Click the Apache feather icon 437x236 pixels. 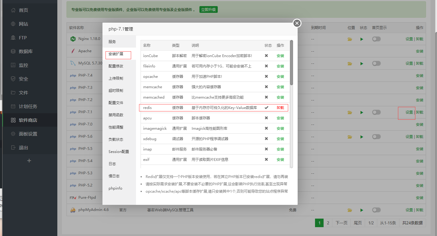[73, 51]
